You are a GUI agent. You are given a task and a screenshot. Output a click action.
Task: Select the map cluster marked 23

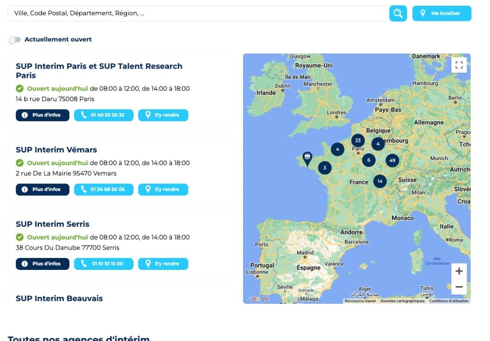pos(358,140)
